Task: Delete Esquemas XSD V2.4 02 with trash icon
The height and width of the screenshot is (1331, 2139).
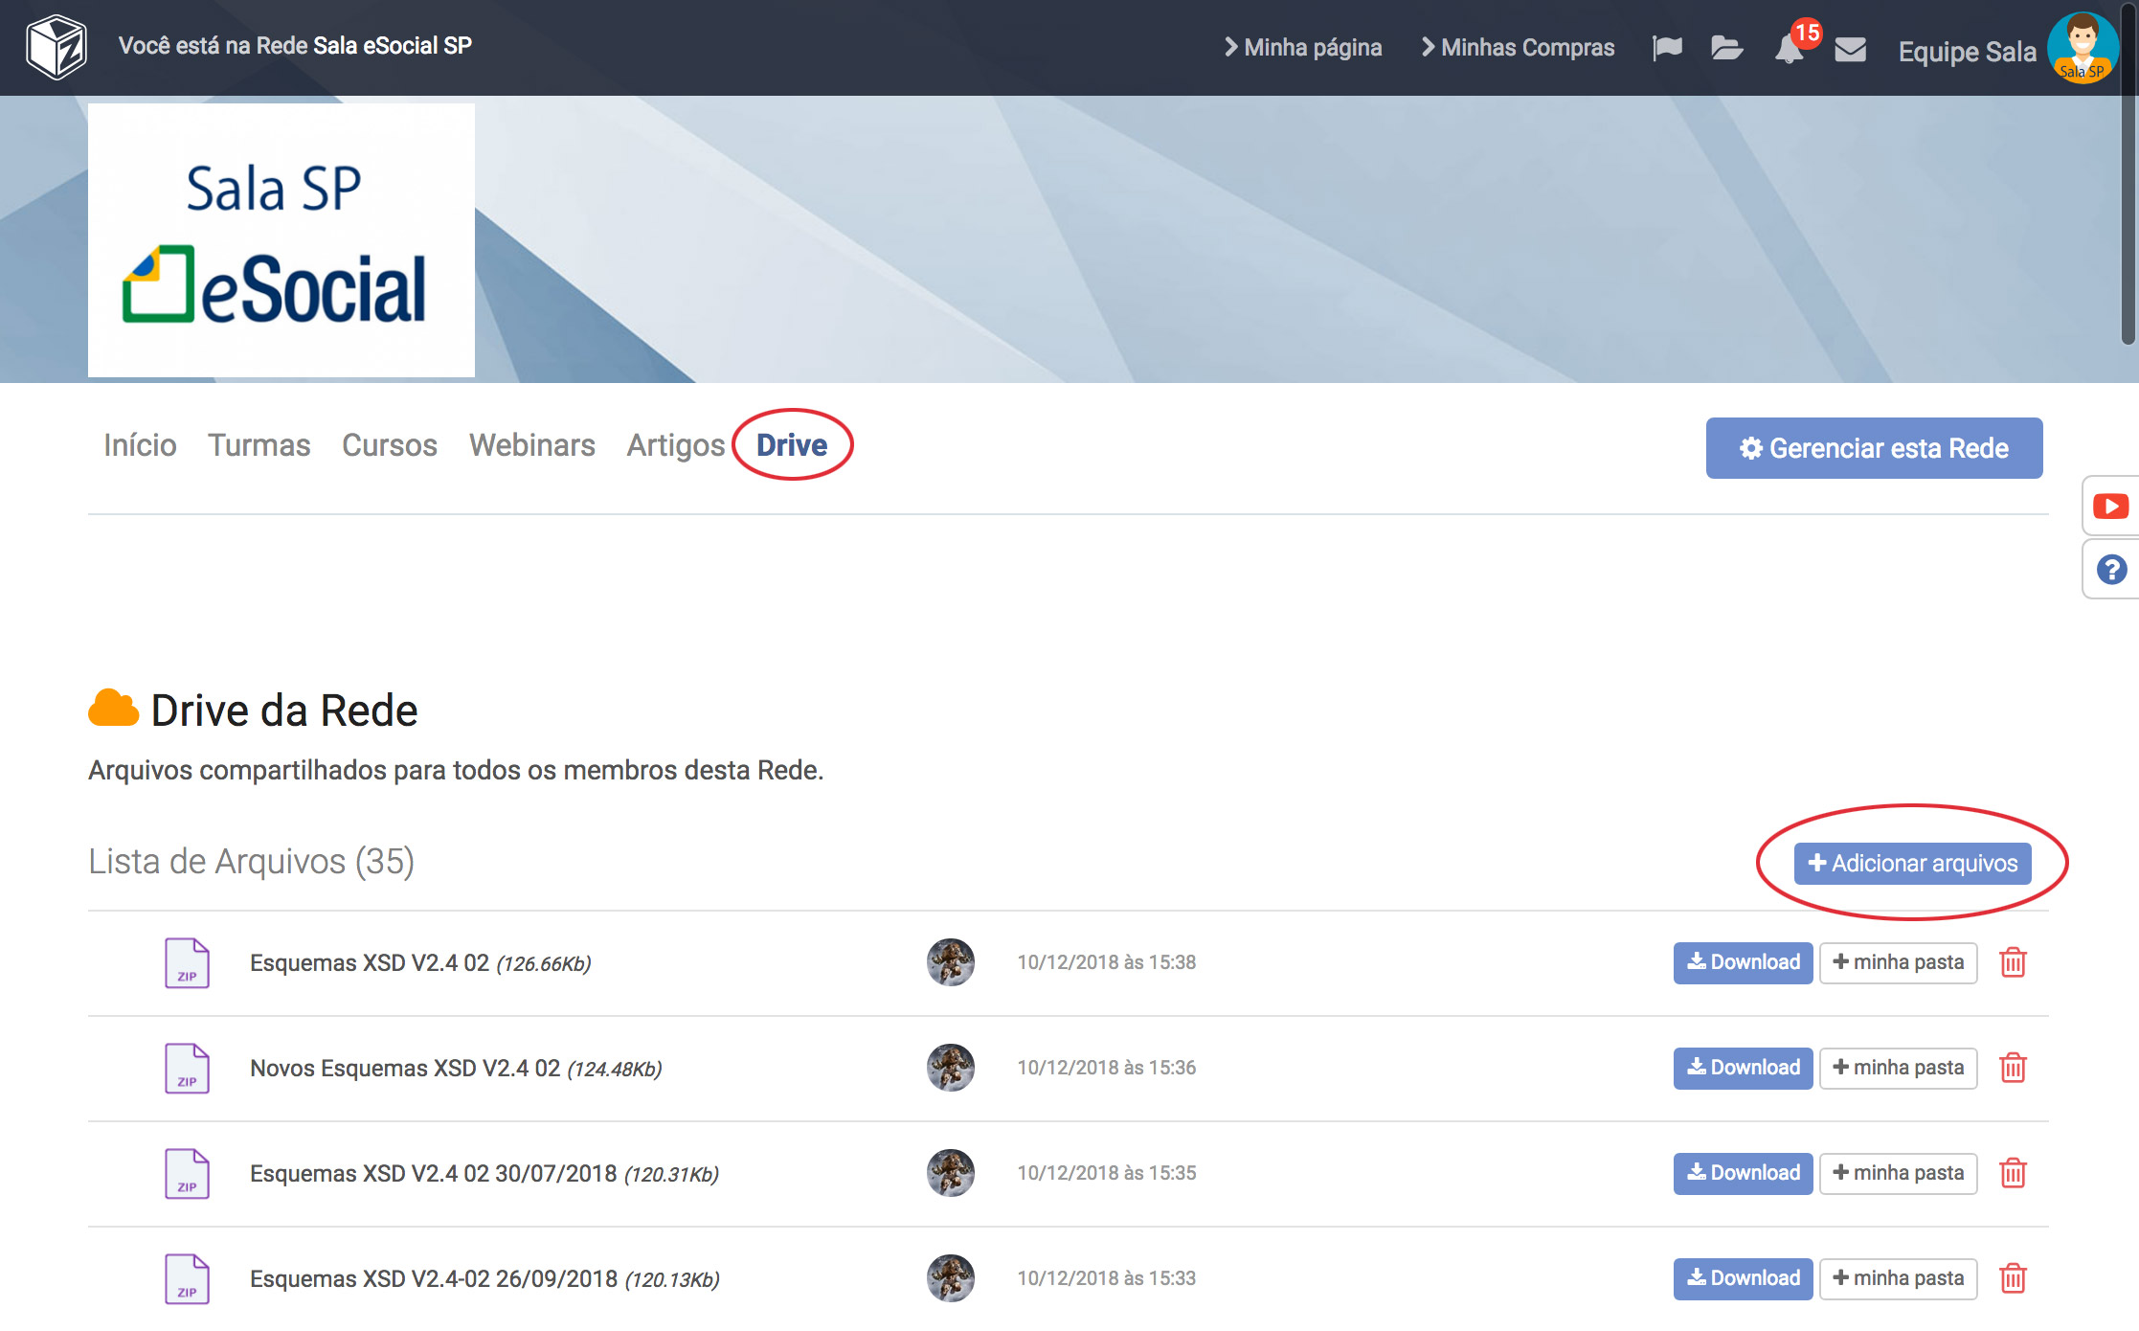Action: [2013, 962]
